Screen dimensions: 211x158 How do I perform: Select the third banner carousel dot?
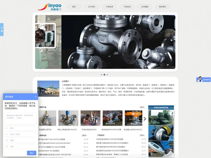click(x=107, y=75)
